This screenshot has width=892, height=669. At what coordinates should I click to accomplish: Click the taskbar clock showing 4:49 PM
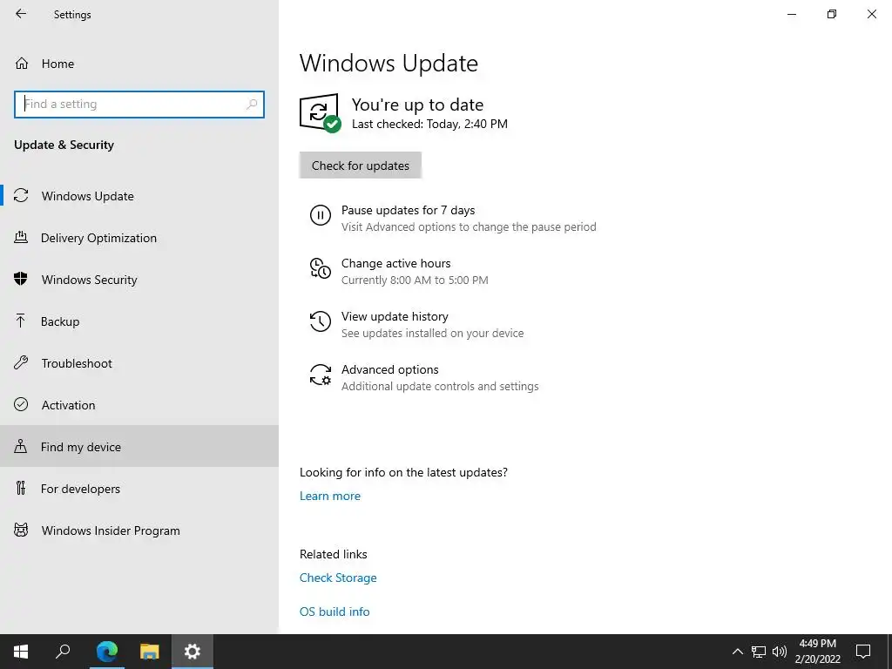click(817, 652)
